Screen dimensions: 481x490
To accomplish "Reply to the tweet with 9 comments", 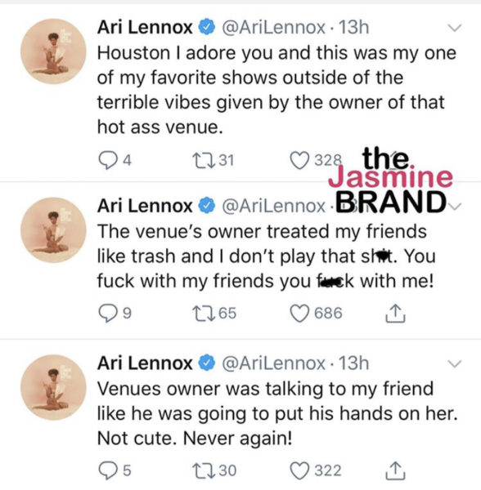I will tap(107, 313).
